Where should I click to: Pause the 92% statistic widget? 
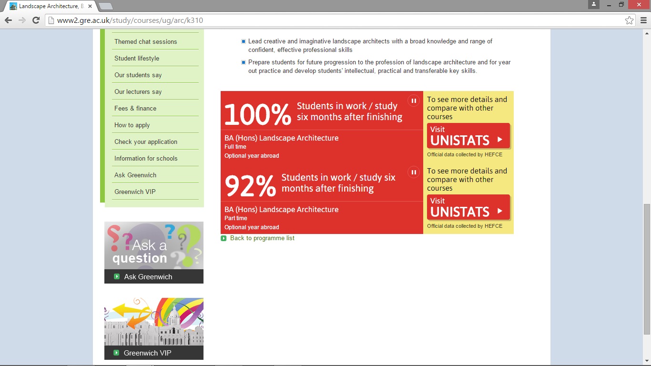click(413, 172)
